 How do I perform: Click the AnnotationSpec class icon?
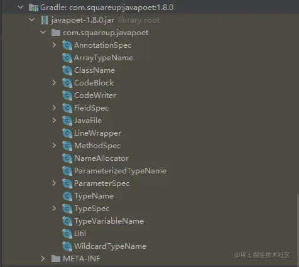pos(67,45)
